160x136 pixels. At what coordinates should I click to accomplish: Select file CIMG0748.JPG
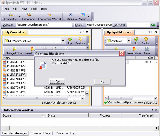click(16, 79)
